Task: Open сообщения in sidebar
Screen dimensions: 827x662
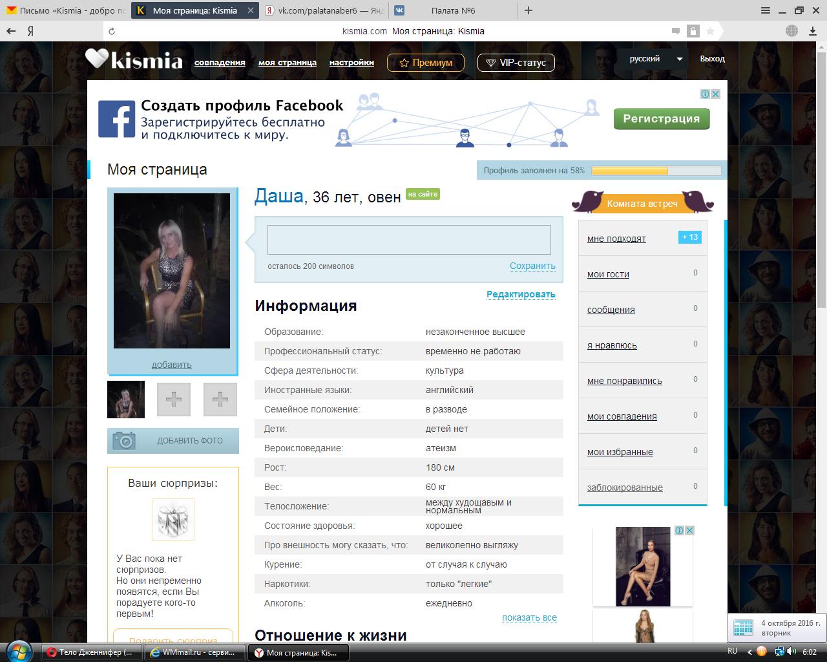Action: pos(611,310)
